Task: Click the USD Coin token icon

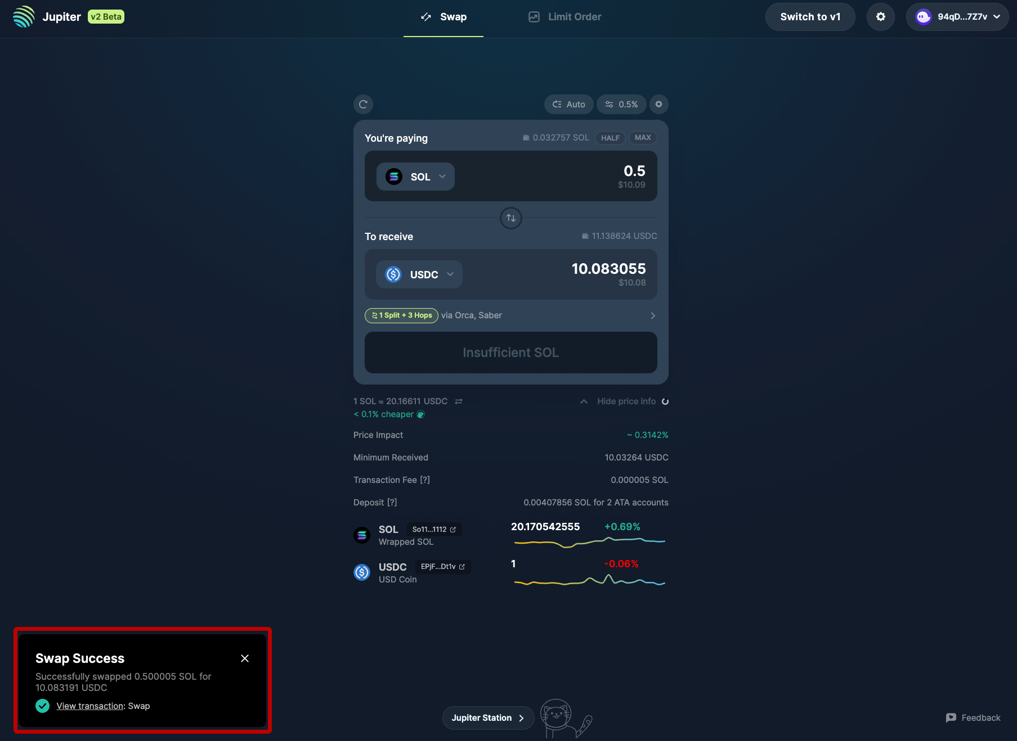Action: (x=362, y=573)
